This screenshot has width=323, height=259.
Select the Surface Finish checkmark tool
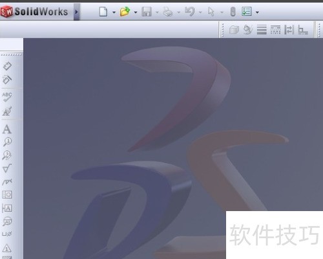[7, 168]
